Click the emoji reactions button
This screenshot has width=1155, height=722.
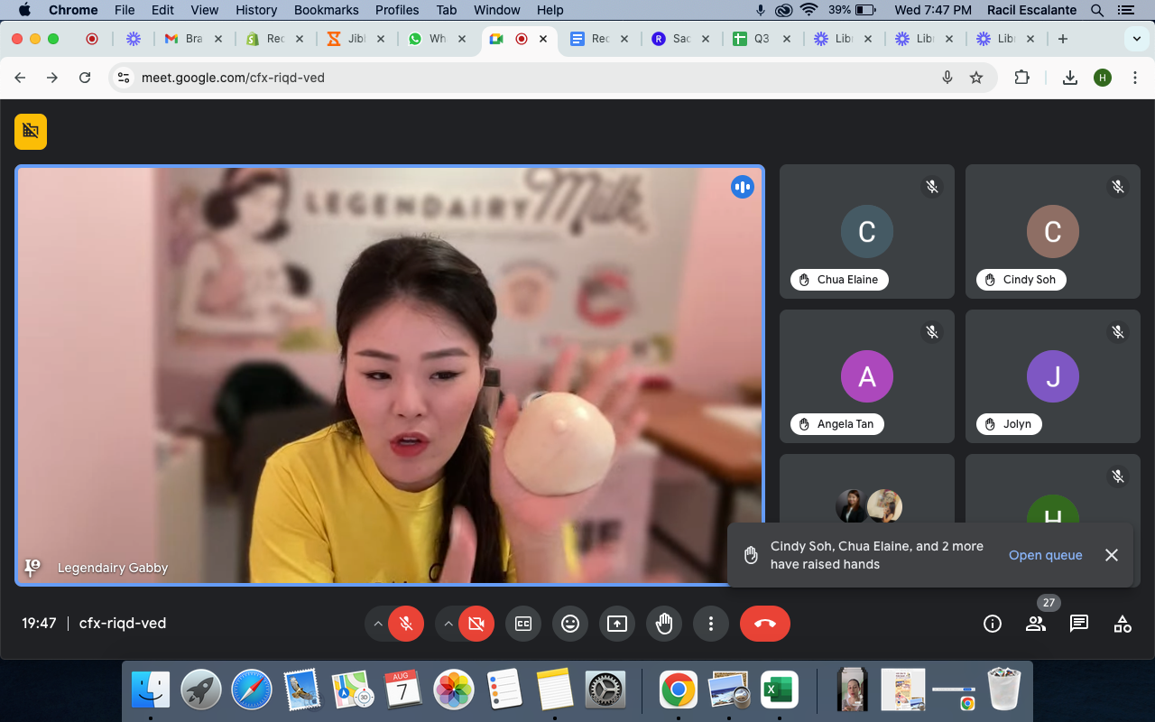pyautogui.click(x=570, y=624)
